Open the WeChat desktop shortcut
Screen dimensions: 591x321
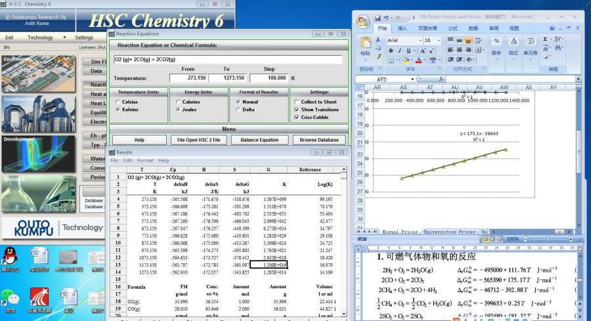11,297
